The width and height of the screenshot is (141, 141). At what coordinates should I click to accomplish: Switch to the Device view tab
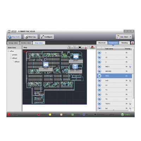point(26,43)
